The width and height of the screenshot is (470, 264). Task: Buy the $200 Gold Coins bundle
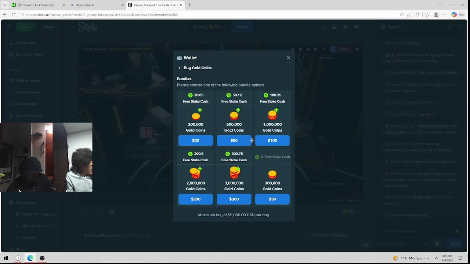coord(196,199)
